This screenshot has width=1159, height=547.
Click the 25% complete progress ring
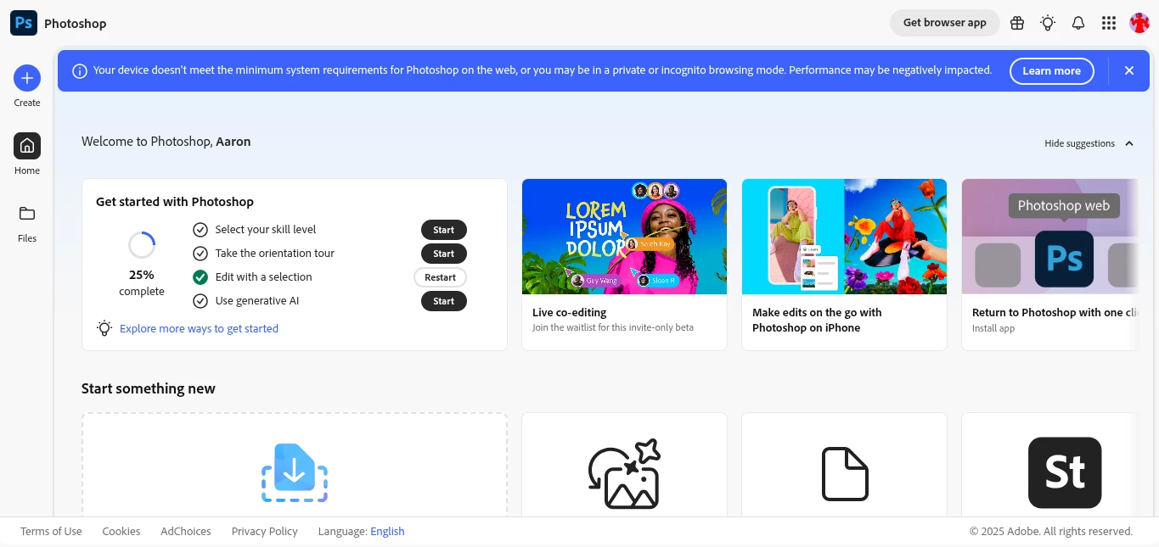142,246
